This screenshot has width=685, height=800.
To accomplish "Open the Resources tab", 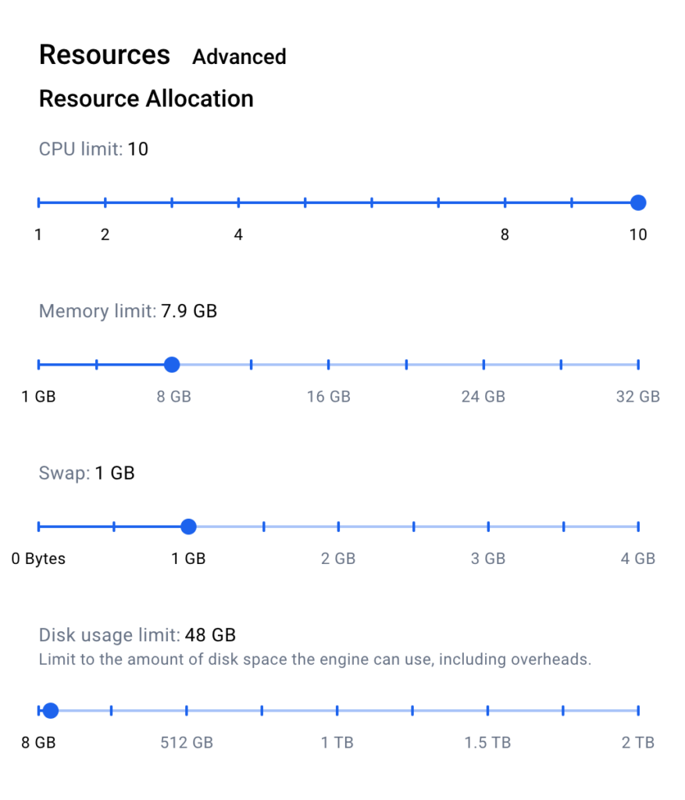I will [104, 55].
